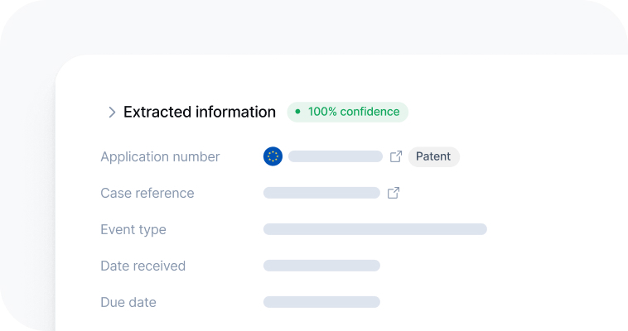Click the Due date label
This screenshot has height=331, width=628.
tap(128, 302)
